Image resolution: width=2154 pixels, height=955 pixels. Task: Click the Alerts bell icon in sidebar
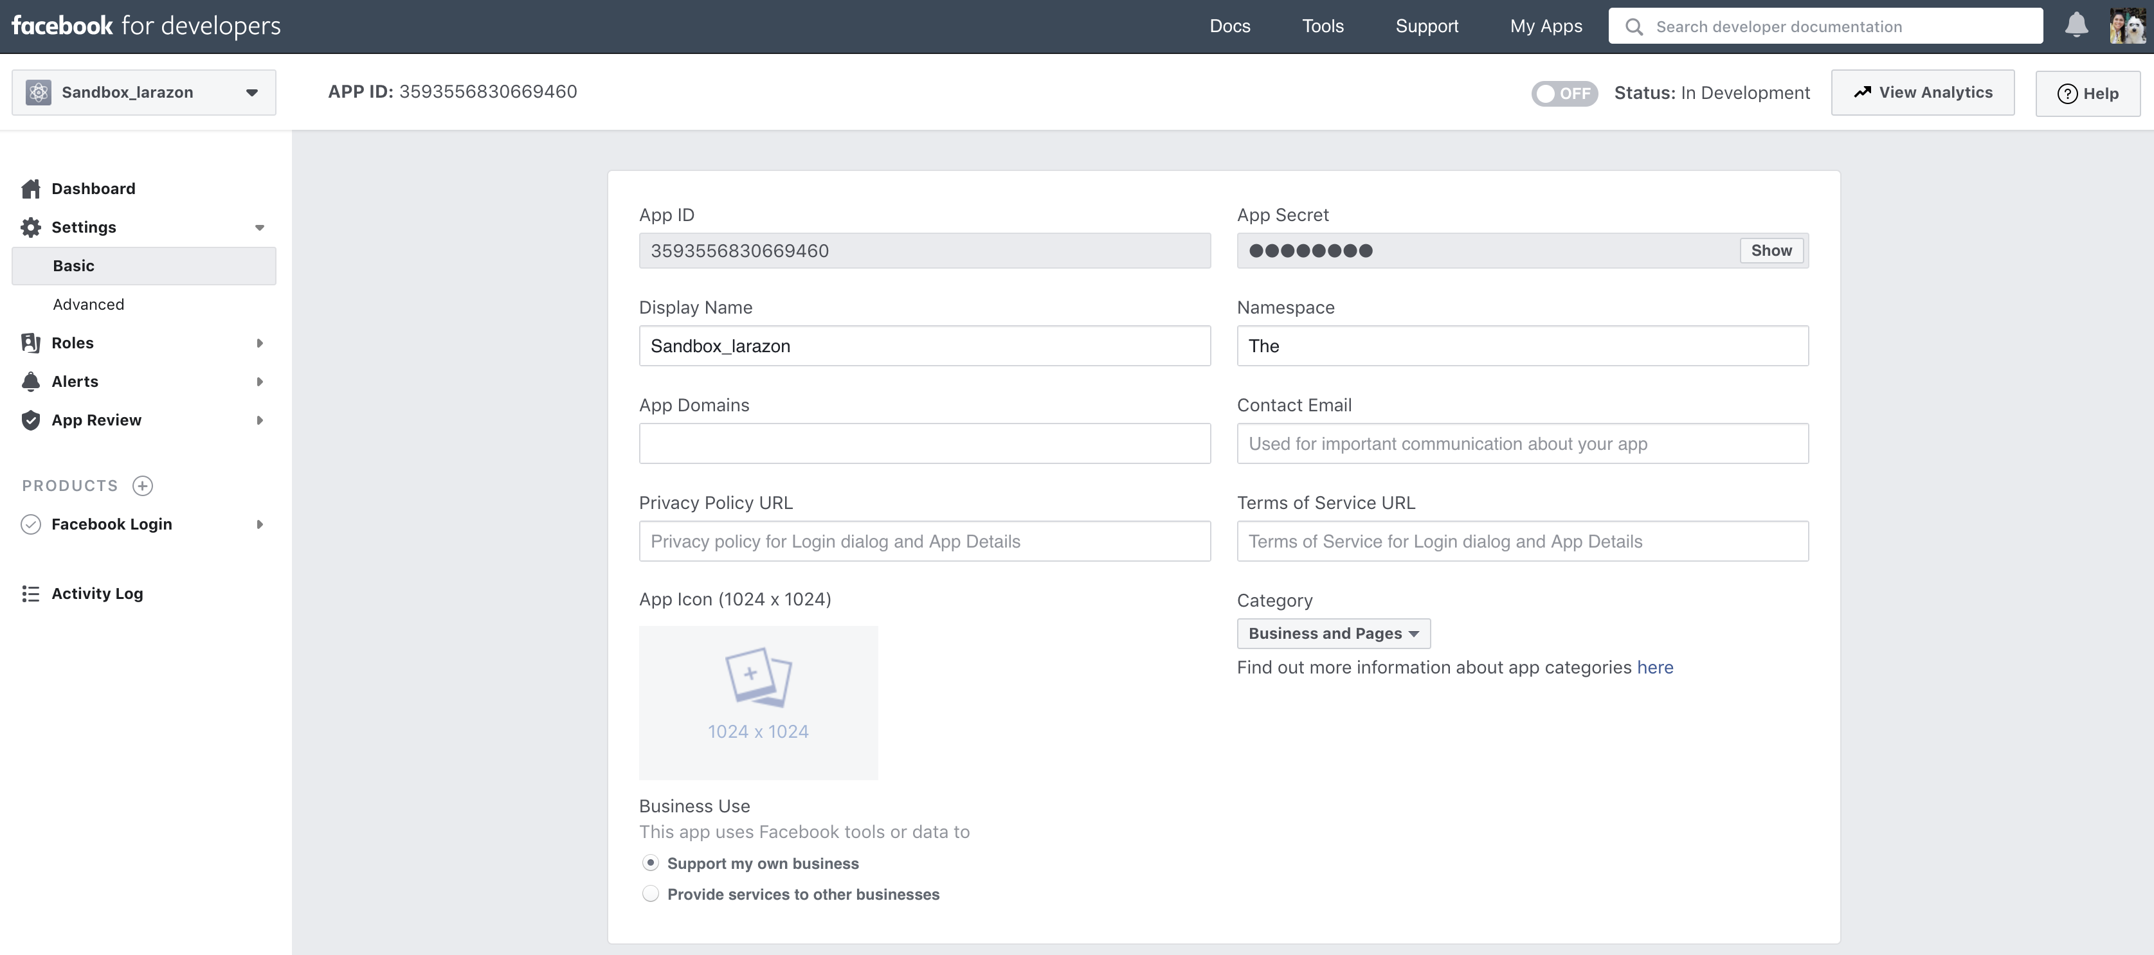(31, 381)
